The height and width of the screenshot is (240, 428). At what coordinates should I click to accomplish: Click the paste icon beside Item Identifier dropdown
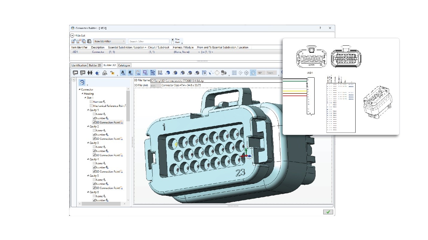pos(89,41)
